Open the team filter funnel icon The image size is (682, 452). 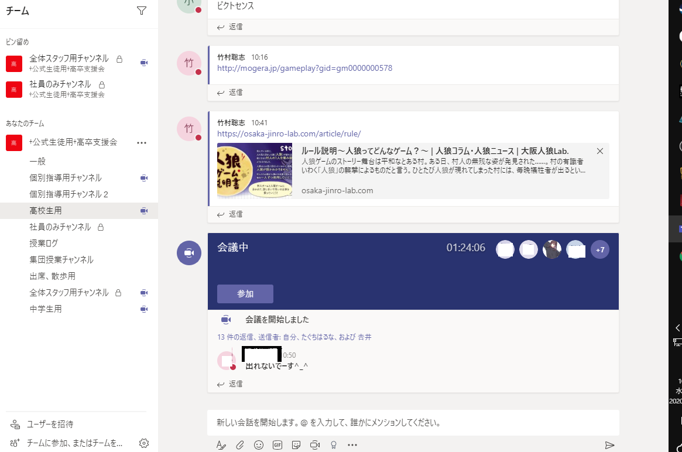[141, 11]
